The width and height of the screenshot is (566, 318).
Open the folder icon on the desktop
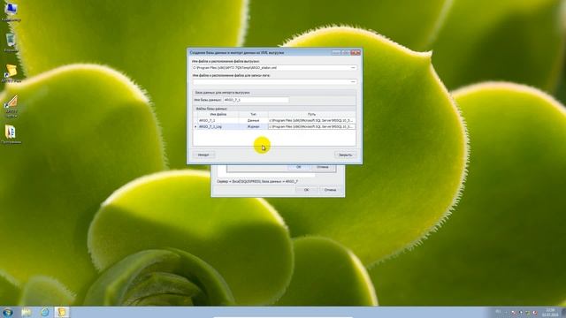coord(11,134)
